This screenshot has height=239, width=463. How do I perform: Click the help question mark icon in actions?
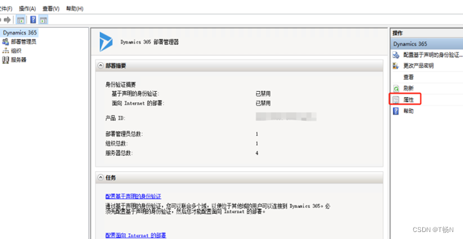[396, 111]
